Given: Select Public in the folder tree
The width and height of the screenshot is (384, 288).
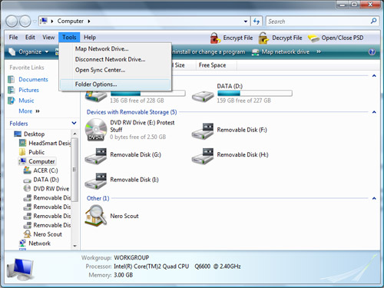Looking at the screenshot, I should (36, 152).
